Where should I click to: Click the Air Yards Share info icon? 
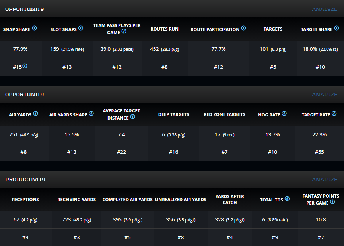pyautogui.click(x=91, y=114)
